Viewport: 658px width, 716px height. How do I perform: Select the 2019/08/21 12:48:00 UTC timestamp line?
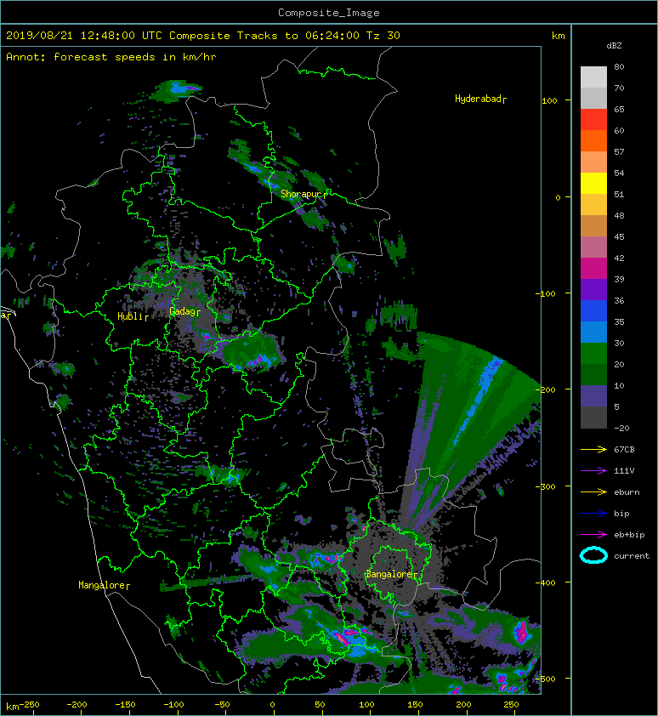[x=202, y=36]
